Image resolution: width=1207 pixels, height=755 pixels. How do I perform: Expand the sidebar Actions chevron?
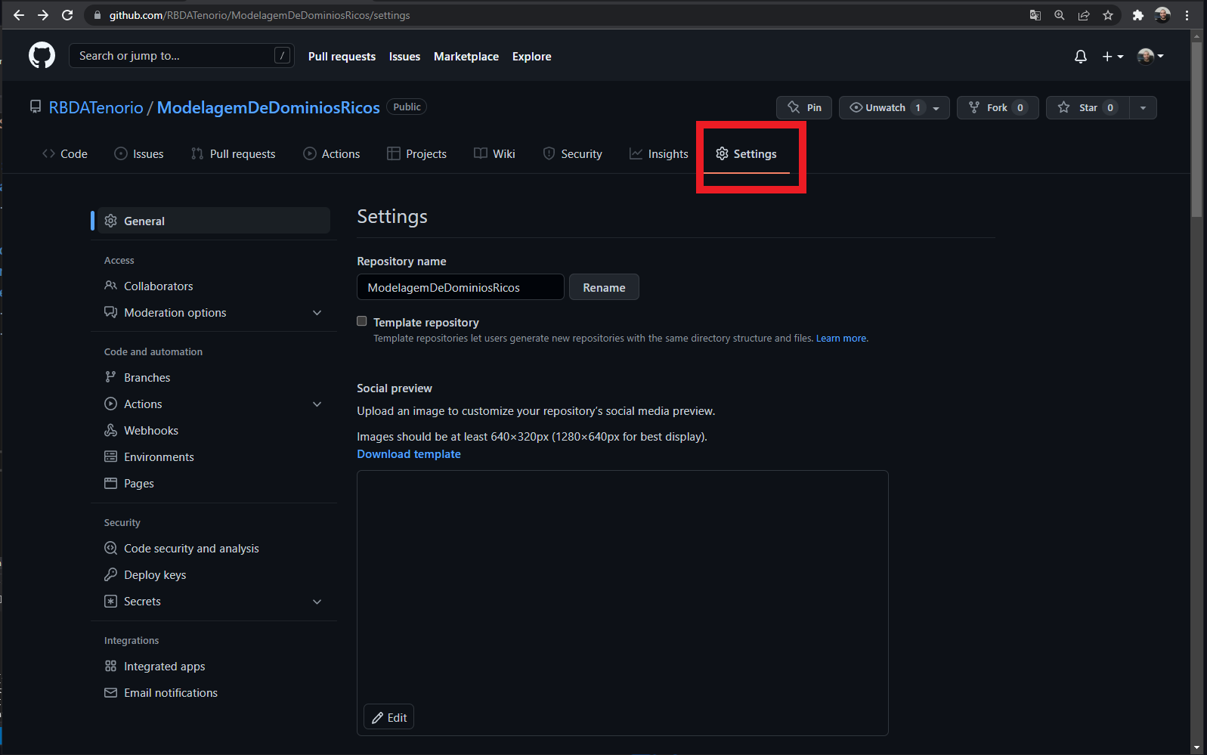tap(317, 404)
